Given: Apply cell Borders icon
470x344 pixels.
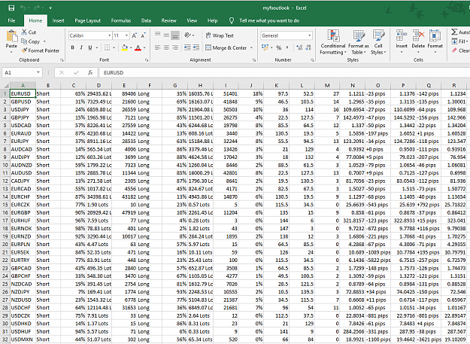Looking at the screenshot, I should pos(107,47).
